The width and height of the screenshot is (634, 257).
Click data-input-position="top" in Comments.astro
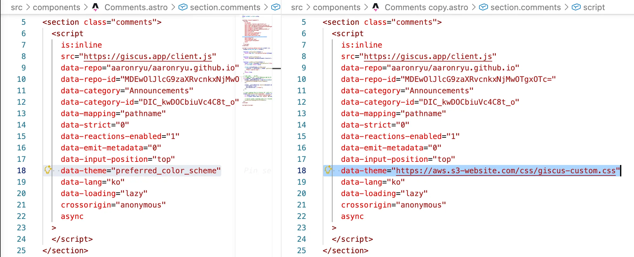(x=118, y=159)
